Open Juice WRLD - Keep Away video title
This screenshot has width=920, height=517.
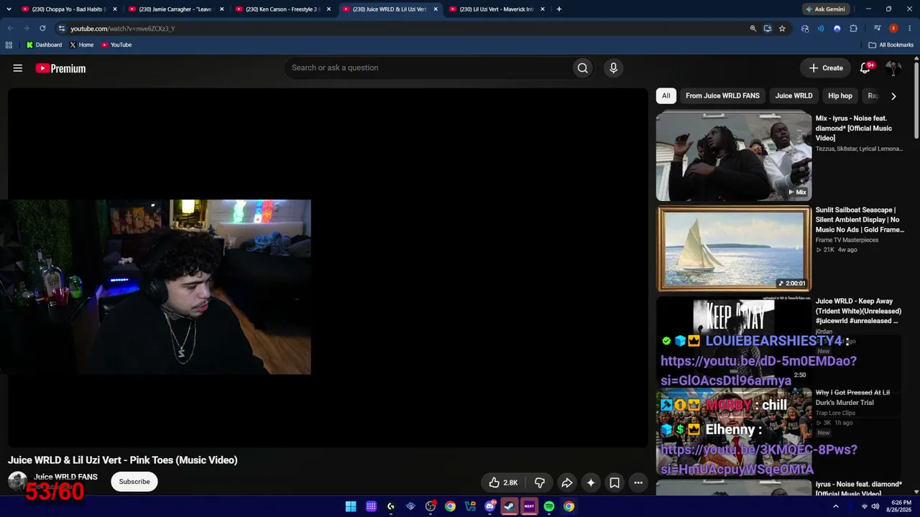tap(858, 311)
